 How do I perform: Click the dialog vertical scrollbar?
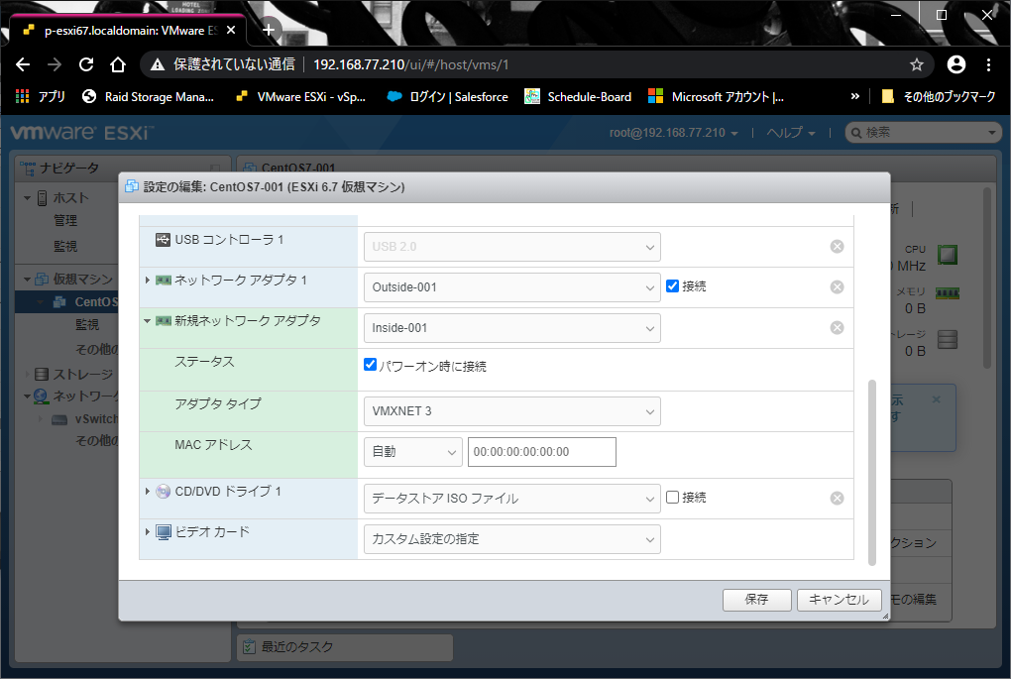[x=871, y=472]
